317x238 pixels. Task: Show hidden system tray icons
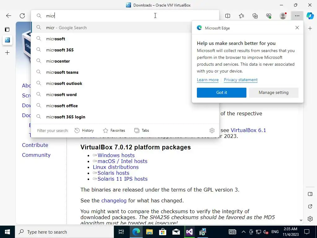coord(244,232)
